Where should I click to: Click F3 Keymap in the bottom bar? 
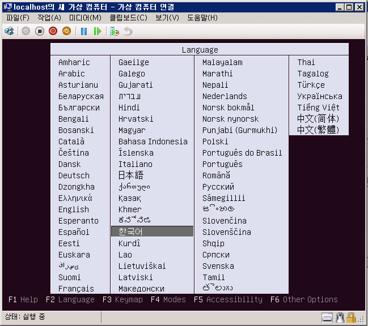click(x=122, y=299)
